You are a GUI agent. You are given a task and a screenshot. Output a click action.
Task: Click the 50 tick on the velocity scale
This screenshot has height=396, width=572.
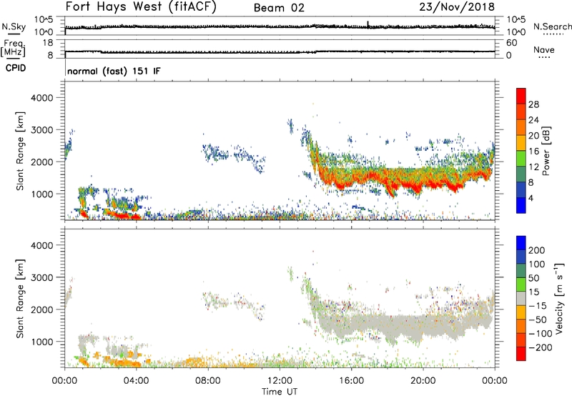tap(534, 278)
